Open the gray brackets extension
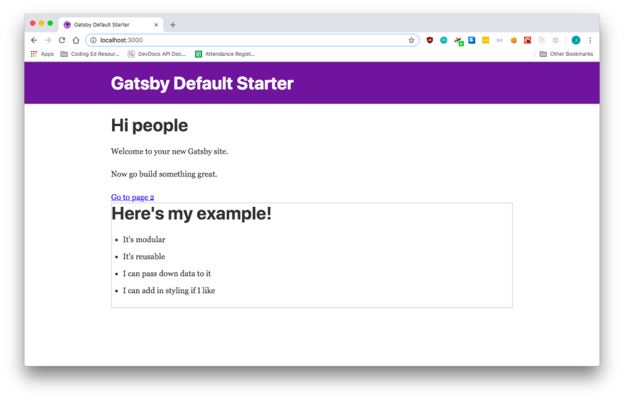Viewport: 624px width, 401px height. click(499, 40)
